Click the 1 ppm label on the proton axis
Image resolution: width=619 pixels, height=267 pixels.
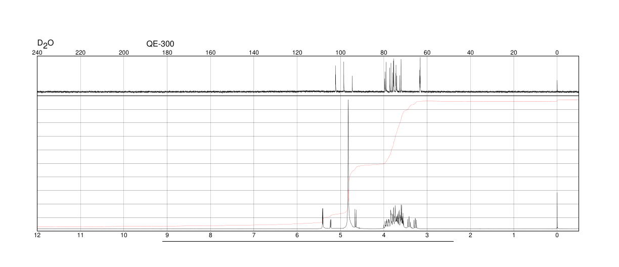pyautogui.click(x=514, y=236)
